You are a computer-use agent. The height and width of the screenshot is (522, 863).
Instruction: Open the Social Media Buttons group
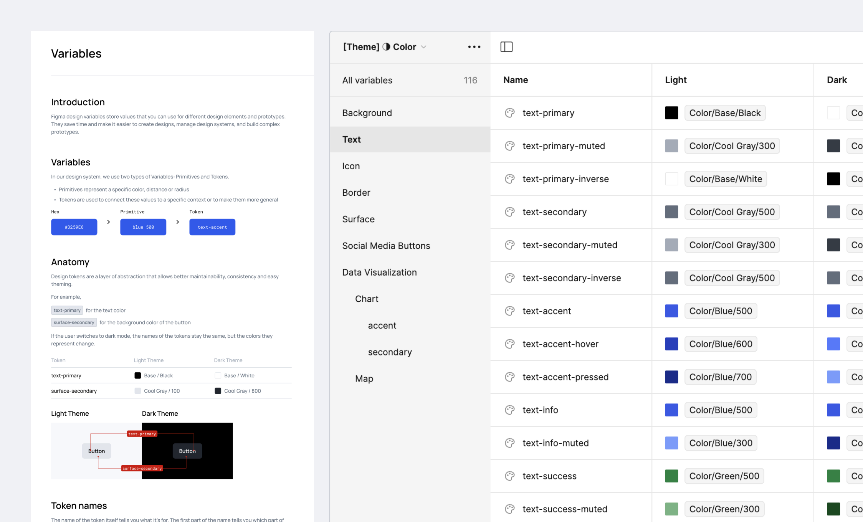410,246
